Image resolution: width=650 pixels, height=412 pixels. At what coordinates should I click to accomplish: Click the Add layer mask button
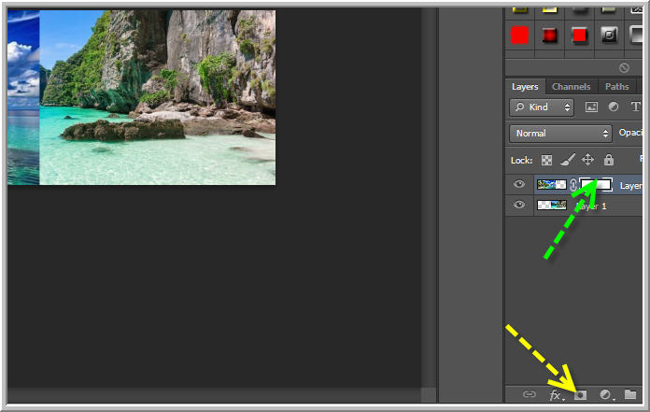[580, 395]
